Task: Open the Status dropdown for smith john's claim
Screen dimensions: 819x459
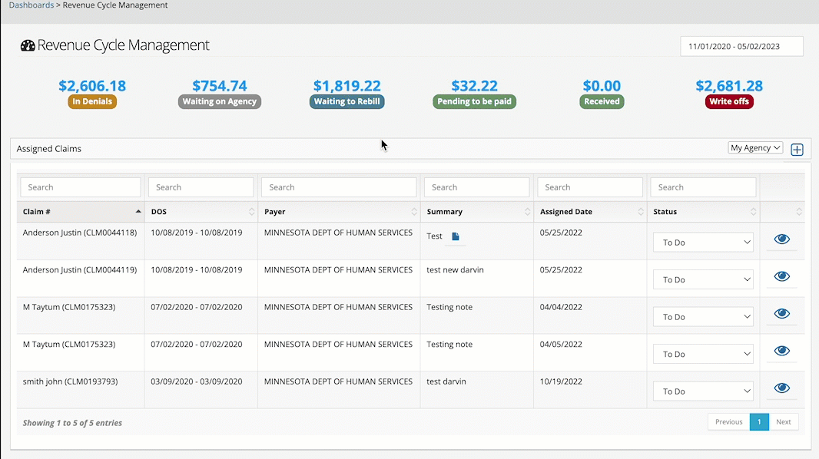Action: point(702,391)
